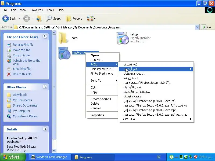Open the Search toolbar button
Image resolution: width=215 pixels, height=161 pixels.
point(54,19)
